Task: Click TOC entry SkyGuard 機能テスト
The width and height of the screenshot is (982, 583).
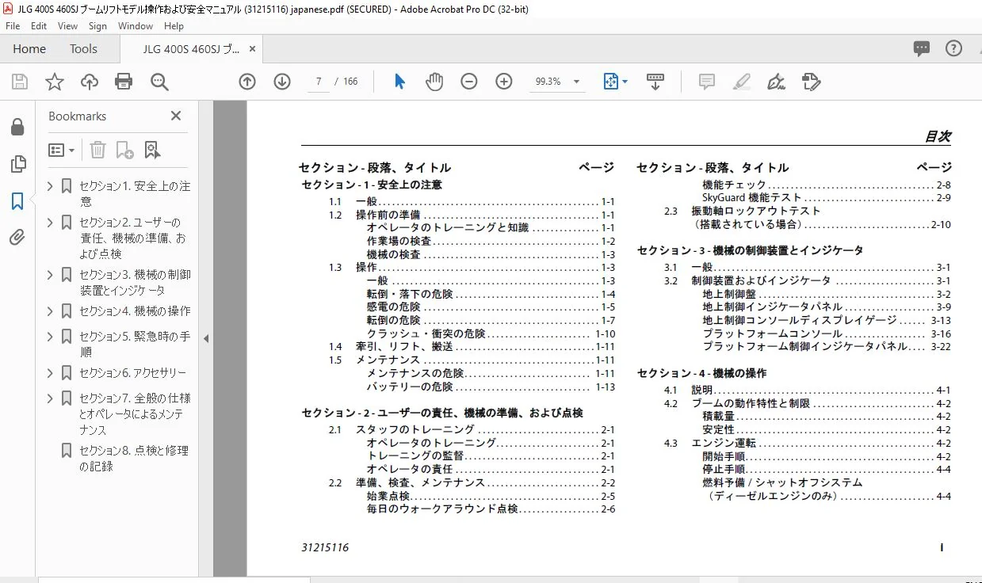Action: [x=752, y=197]
